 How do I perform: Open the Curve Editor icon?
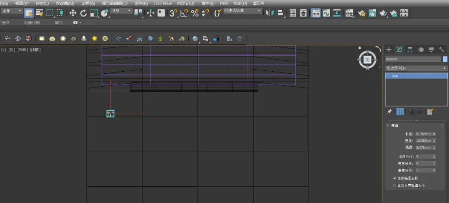pyautogui.click(x=326, y=13)
